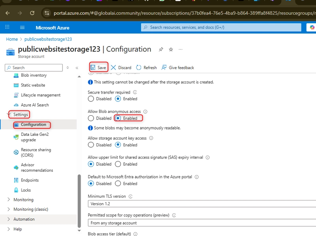Open site information icon in address bar
Image resolution: width=316 pixels, height=236 pixels.
coord(47,13)
